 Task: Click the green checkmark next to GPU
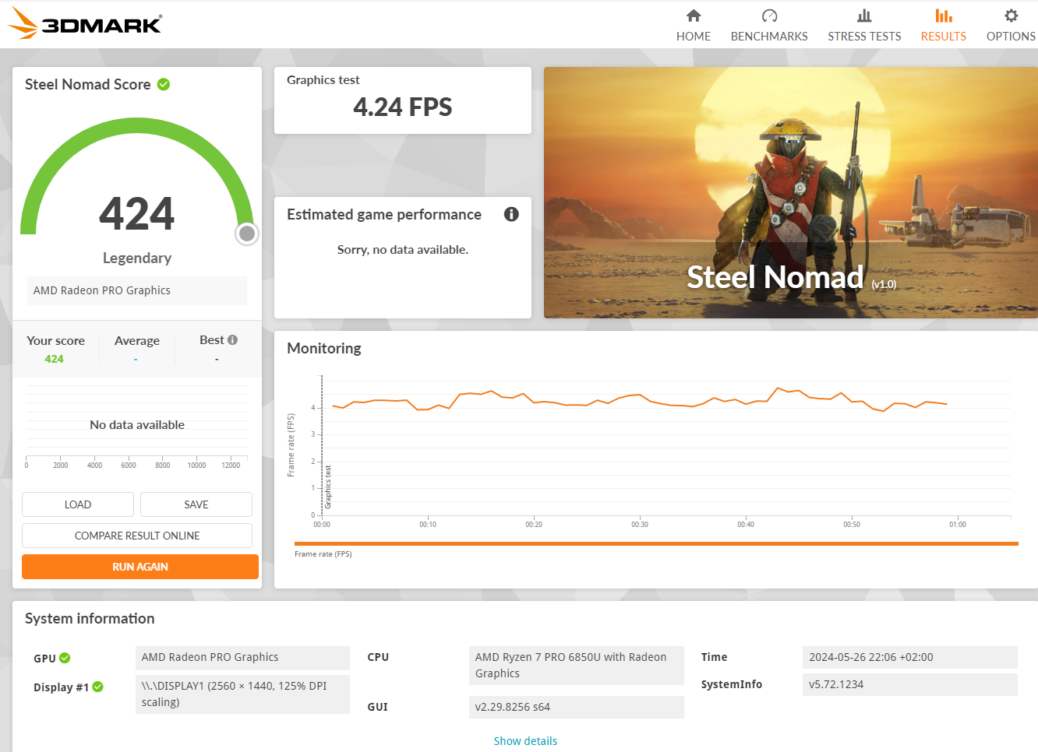point(65,658)
